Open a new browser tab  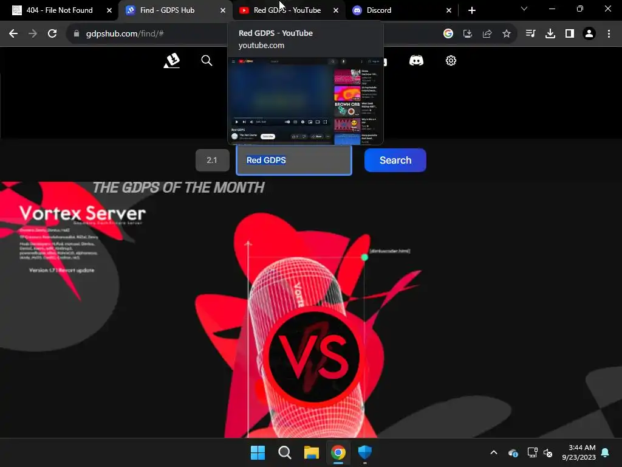471,10
